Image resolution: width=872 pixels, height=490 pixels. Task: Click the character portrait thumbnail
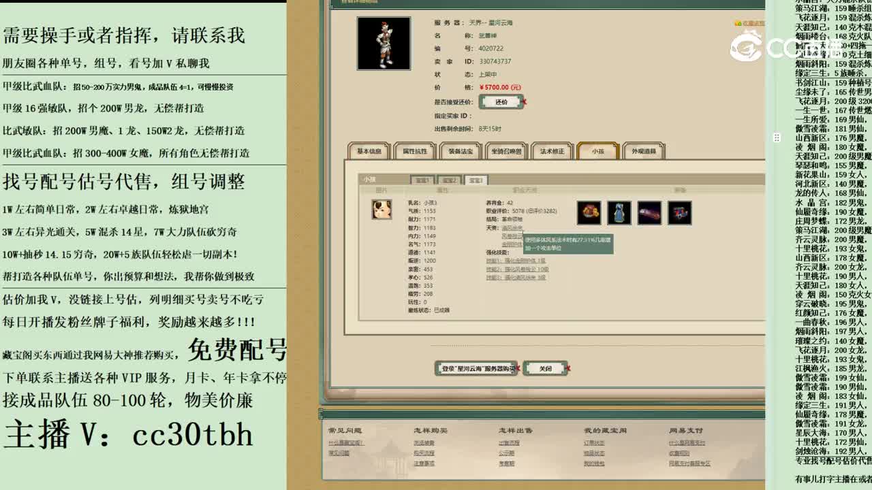384,44
